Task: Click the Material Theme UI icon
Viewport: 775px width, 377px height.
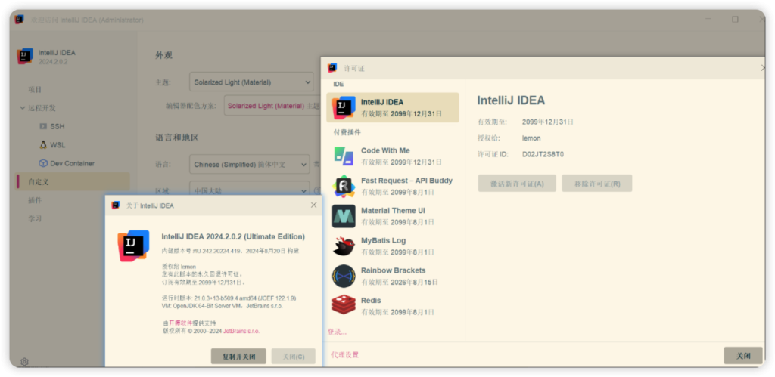Action: click(344, 216)
